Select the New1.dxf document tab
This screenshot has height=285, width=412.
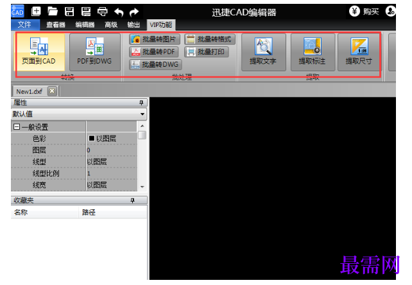(x=30, y=92)
